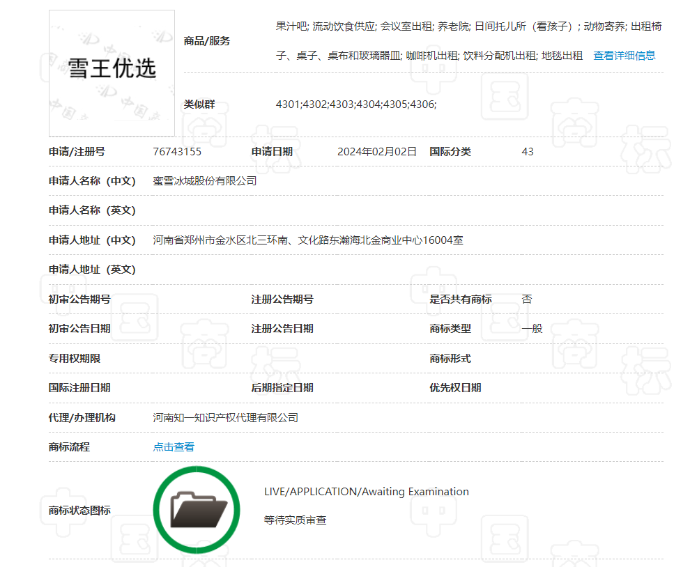Click the 优先权日期 label
Viewport: 690px width, 567px height.
pos(455,387)
